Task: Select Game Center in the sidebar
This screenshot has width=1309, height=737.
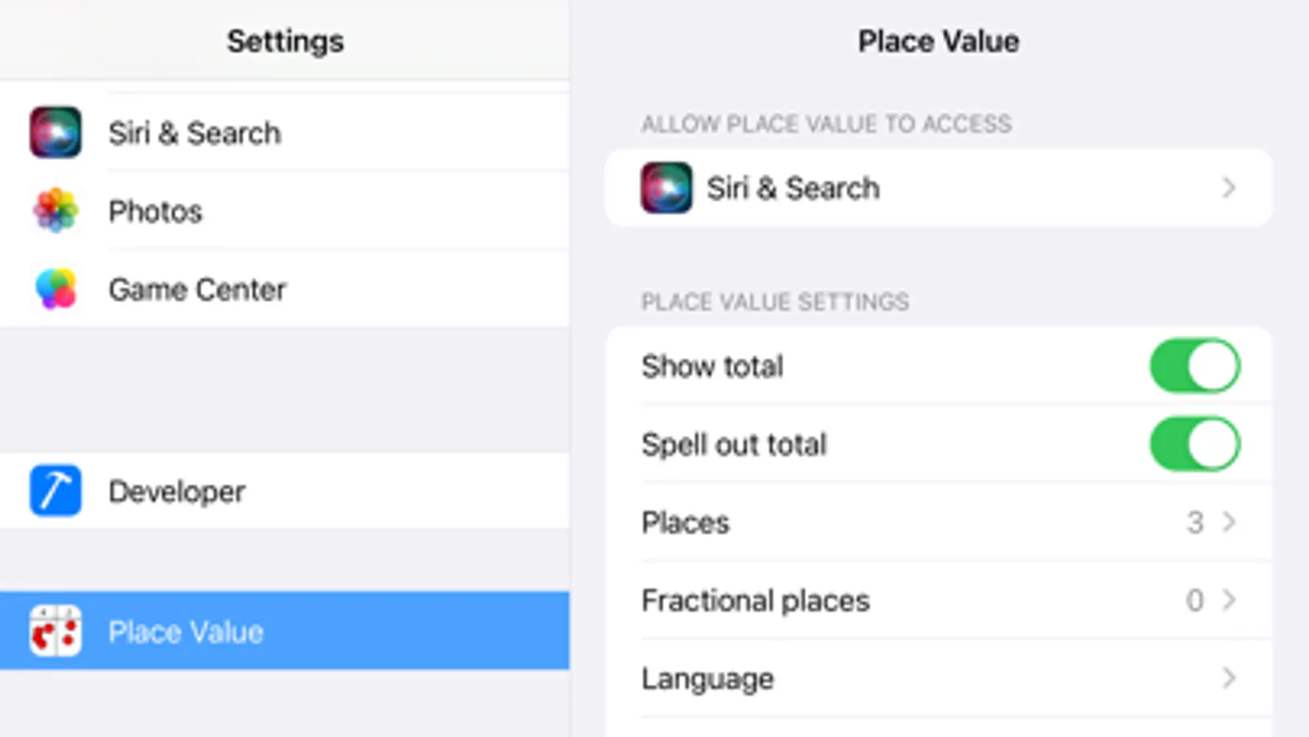Action: click(197, 289)
